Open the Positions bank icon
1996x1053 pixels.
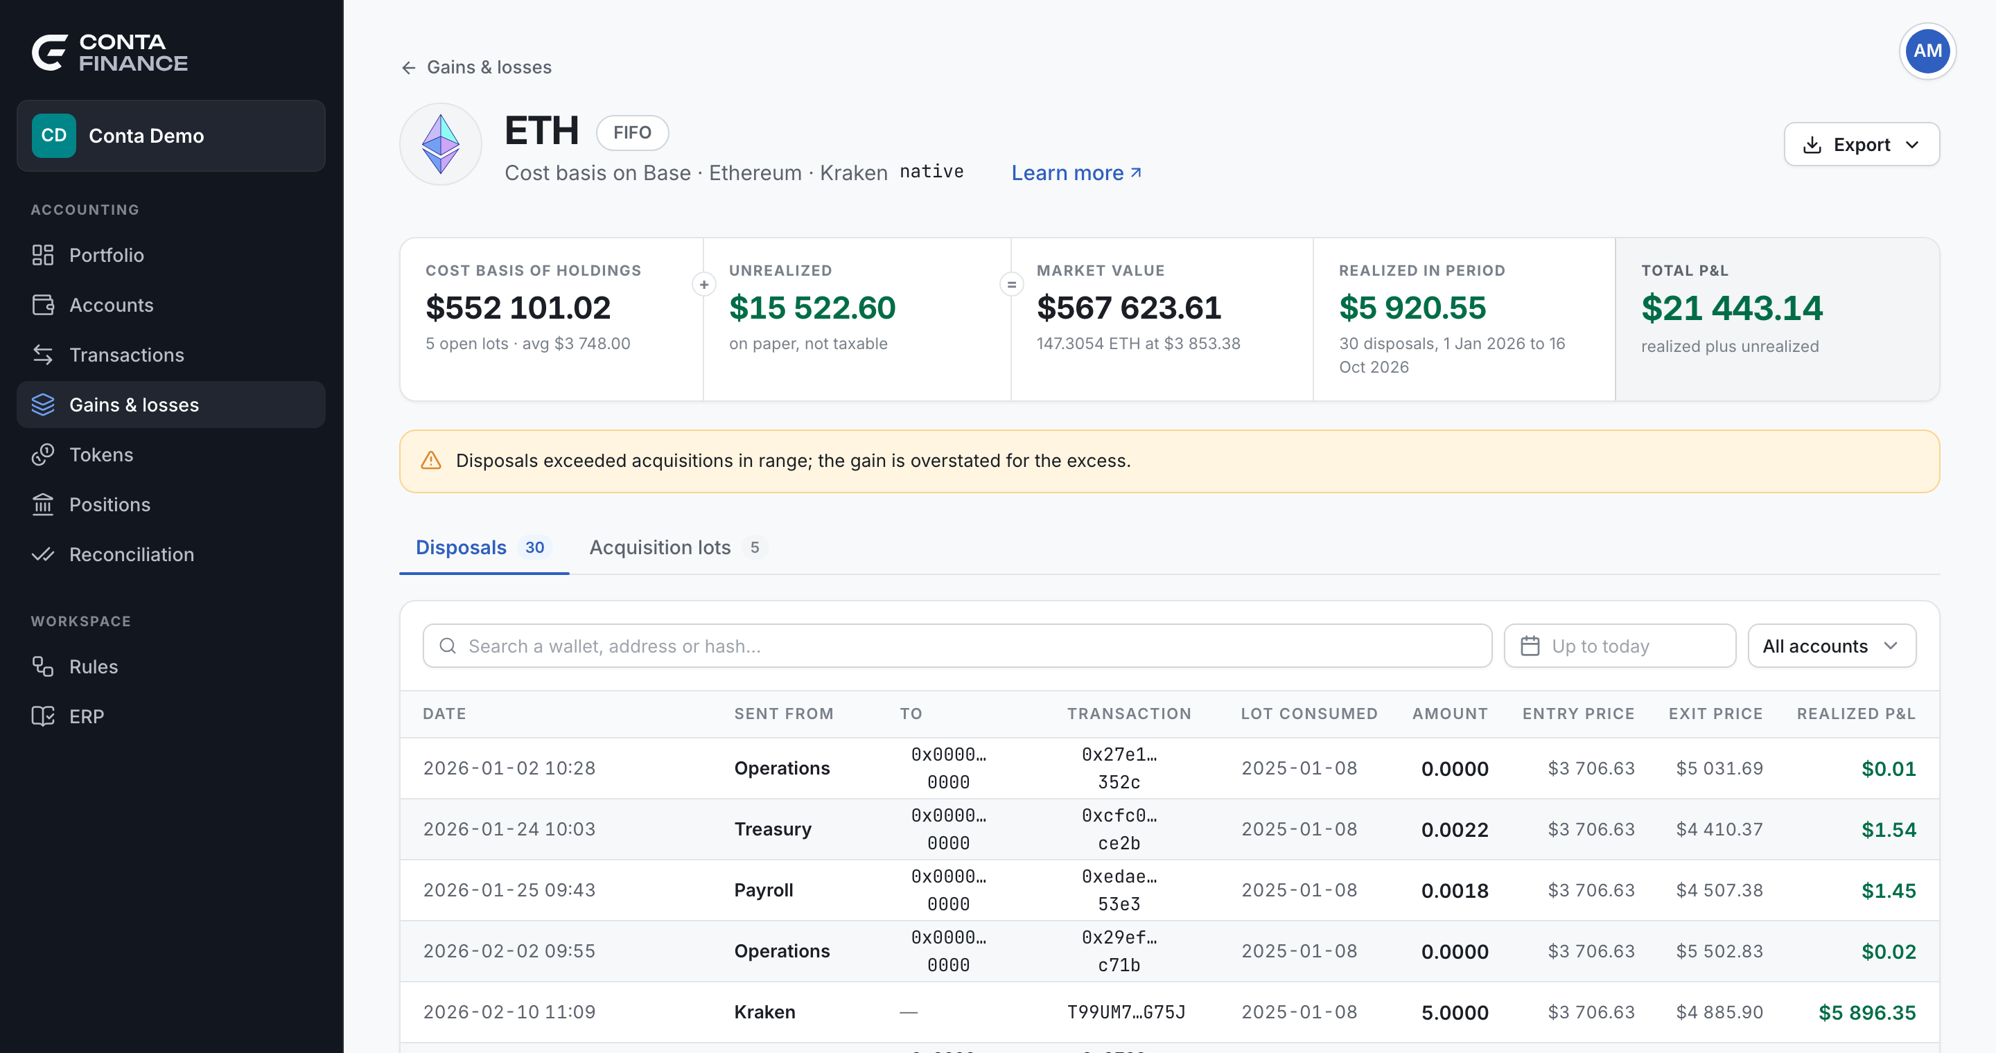(x=42, y=504)
